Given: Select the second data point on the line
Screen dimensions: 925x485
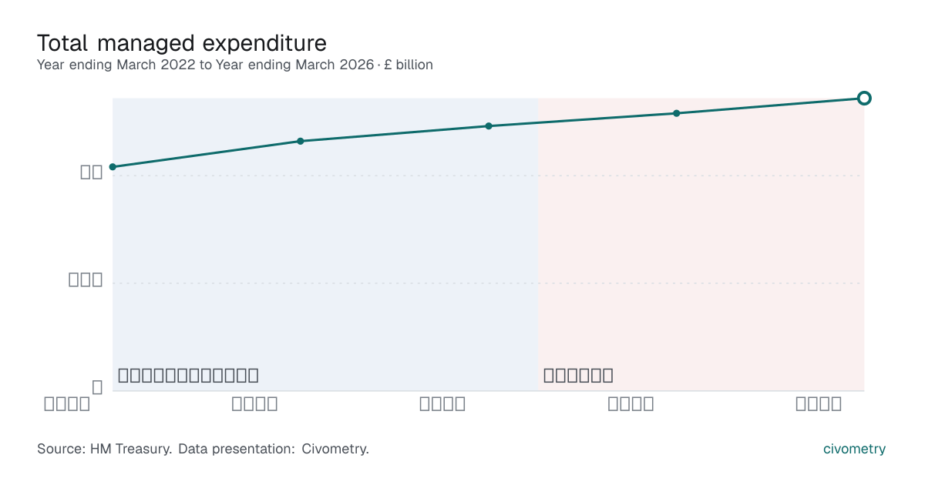Looking at the screenshot, I should tap(301, 141).
